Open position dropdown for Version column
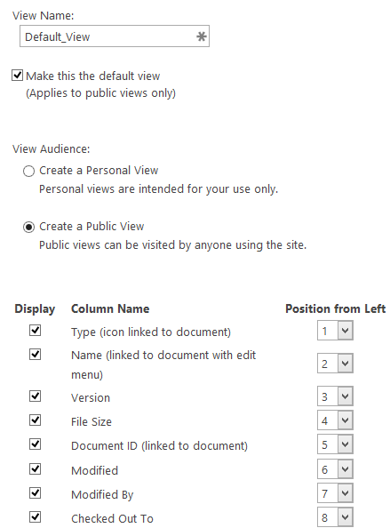The height and width of the screenshot is (528, 390). (x=335, y=396)
